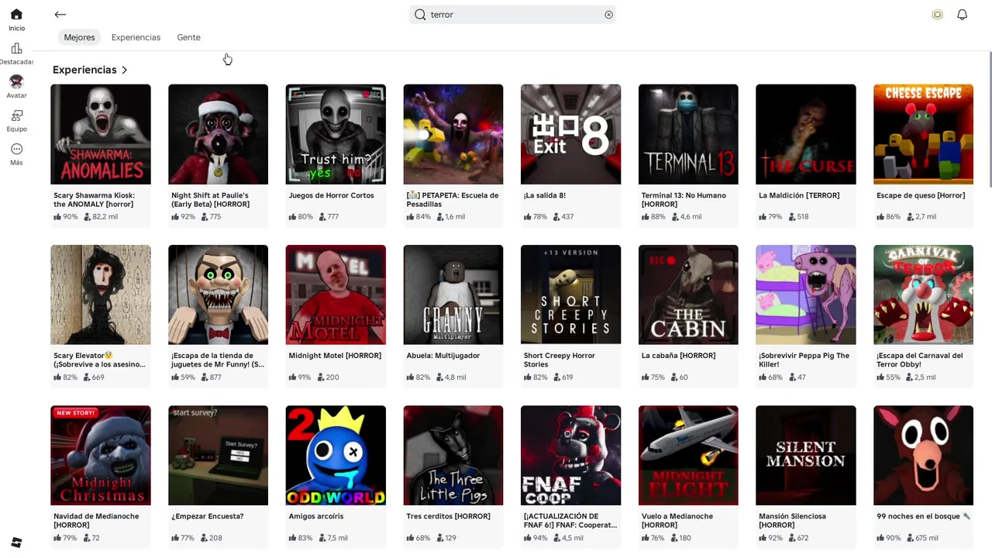
Task: Clear the search field with the X icon
Action: click(608, 15)
